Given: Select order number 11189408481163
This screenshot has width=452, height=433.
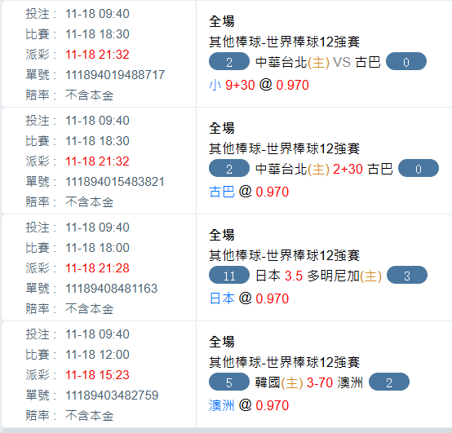Looking at the screenshot, I should (x=112, y=289).
